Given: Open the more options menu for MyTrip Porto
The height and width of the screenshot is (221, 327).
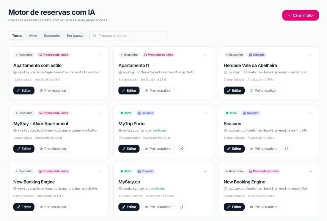Looking at the screenshot, I should pyautogui.click(x=205, y=113).
